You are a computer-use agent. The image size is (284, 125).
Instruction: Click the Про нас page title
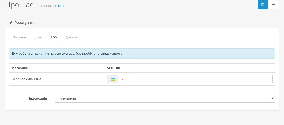[x=19, y=5]
